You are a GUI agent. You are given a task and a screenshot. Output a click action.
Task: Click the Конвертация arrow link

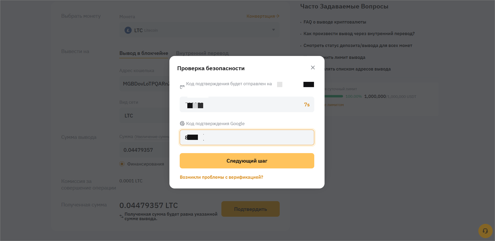click(x=263, y=16)
